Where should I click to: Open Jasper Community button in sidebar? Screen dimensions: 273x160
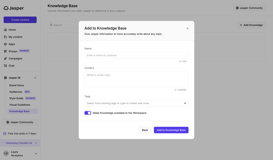pos(20,122)
